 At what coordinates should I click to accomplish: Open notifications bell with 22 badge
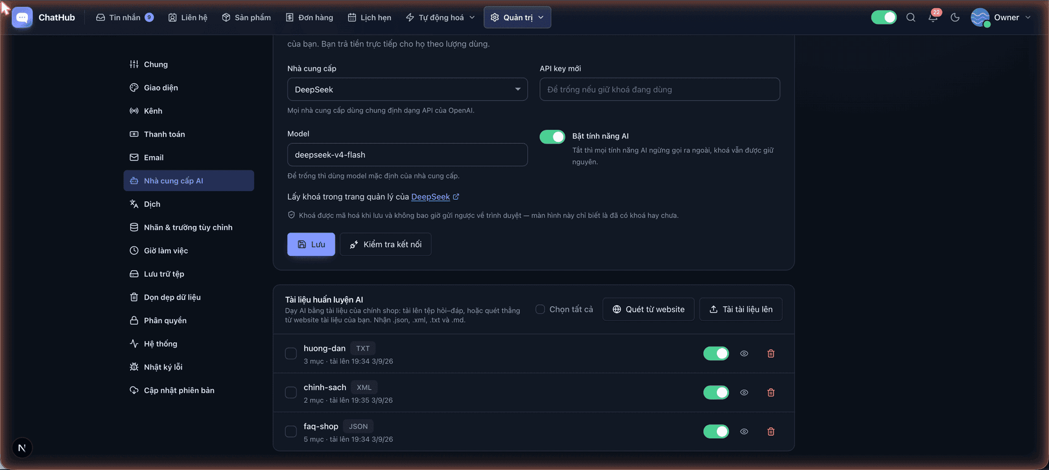coord(933,17)
